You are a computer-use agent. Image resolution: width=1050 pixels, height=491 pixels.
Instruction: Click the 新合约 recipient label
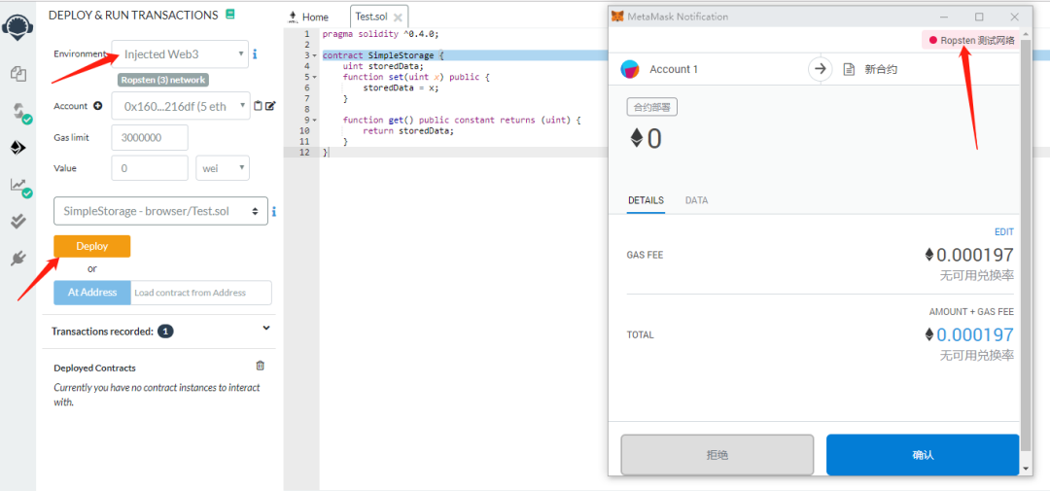881,69
